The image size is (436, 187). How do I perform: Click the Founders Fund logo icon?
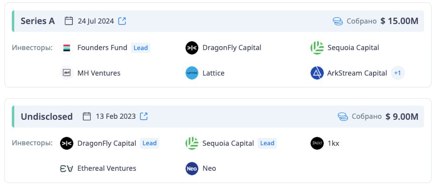click(67, 48)
